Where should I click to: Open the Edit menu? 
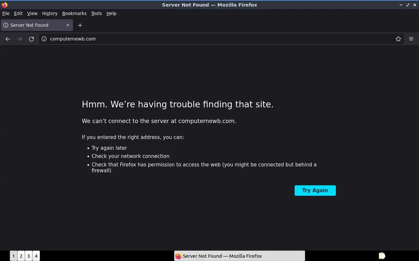18,13
